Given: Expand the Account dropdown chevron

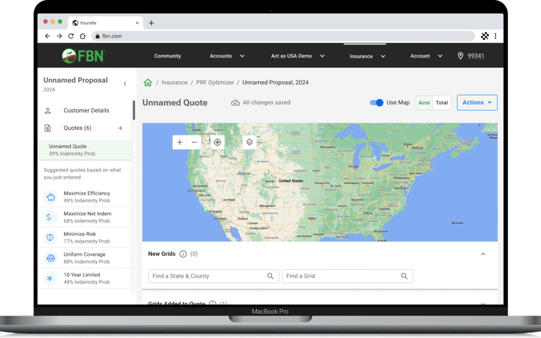Looking at the screenshot, I should pyautogui.click(x=440, y=56).
